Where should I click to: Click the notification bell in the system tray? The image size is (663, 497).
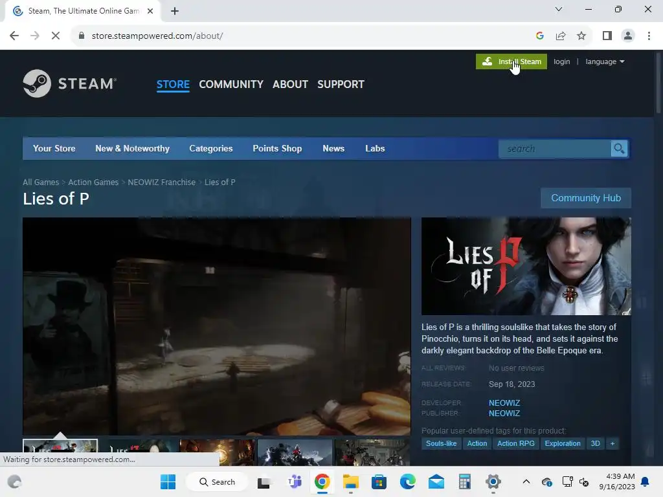[645, 481]
